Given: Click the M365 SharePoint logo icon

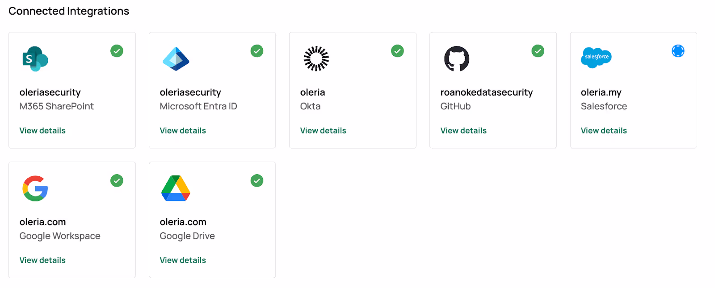Looking at the screenshot, I should [x=35, y=59].
